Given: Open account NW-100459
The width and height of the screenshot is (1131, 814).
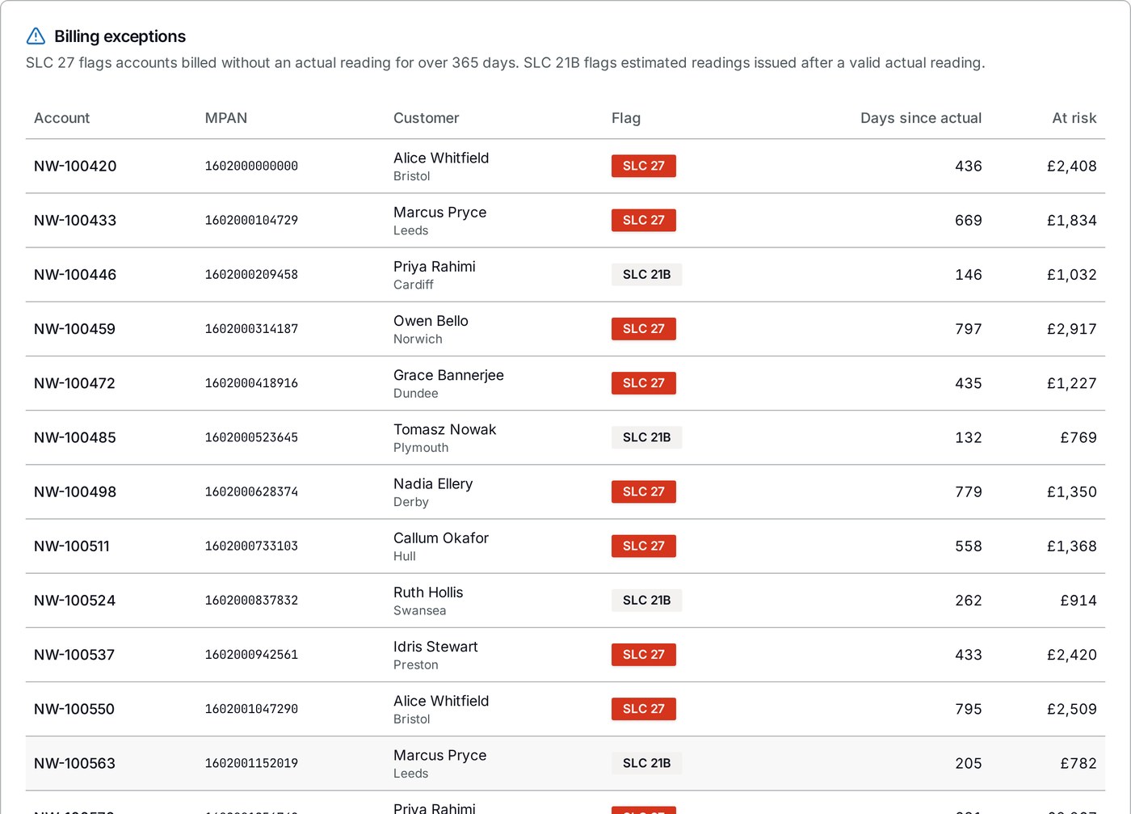Looking at the screenshot, I should (x=74, y=329).
